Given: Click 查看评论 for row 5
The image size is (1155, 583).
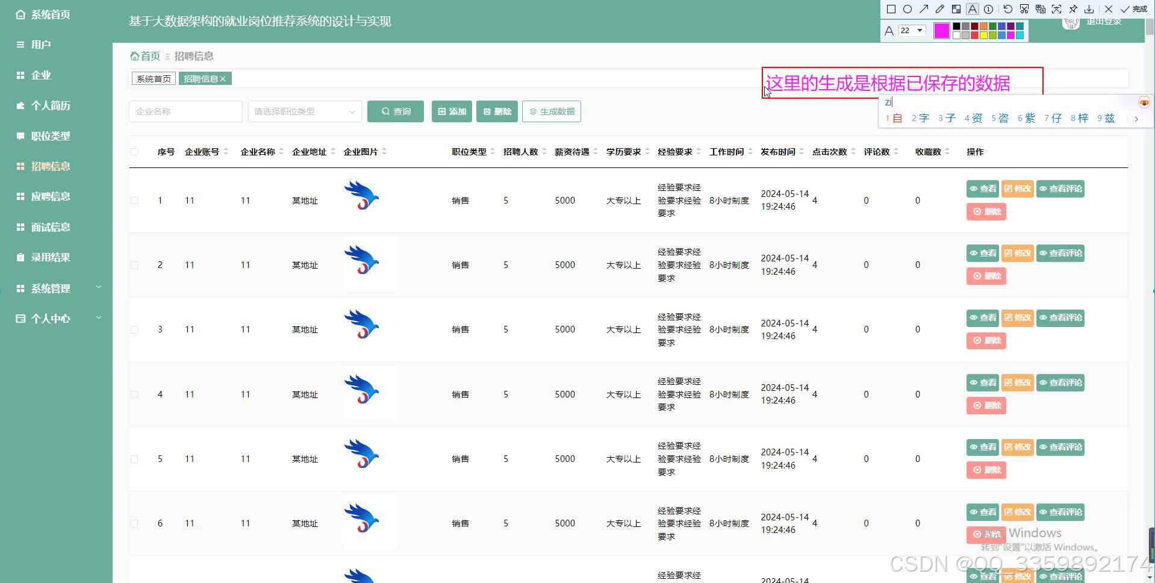Looking at the screenshot, I should tap(1060, 447).
